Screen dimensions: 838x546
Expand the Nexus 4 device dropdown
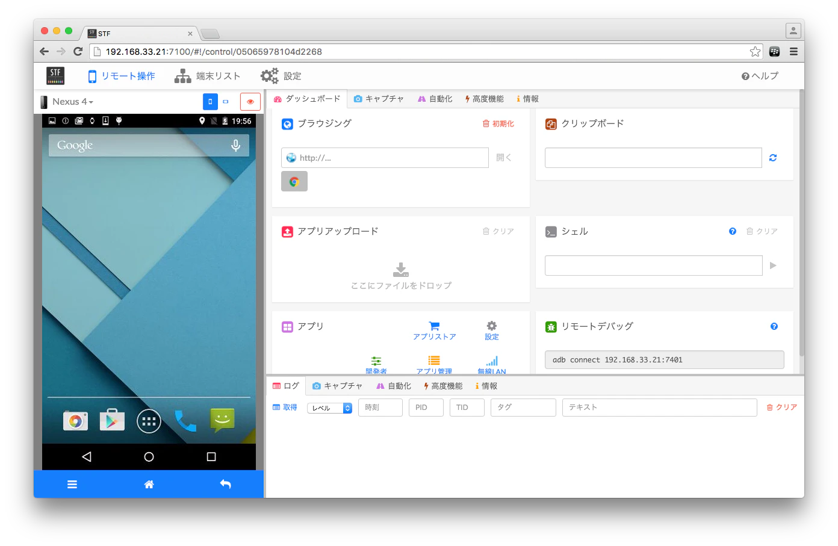(x=73, y=102)
